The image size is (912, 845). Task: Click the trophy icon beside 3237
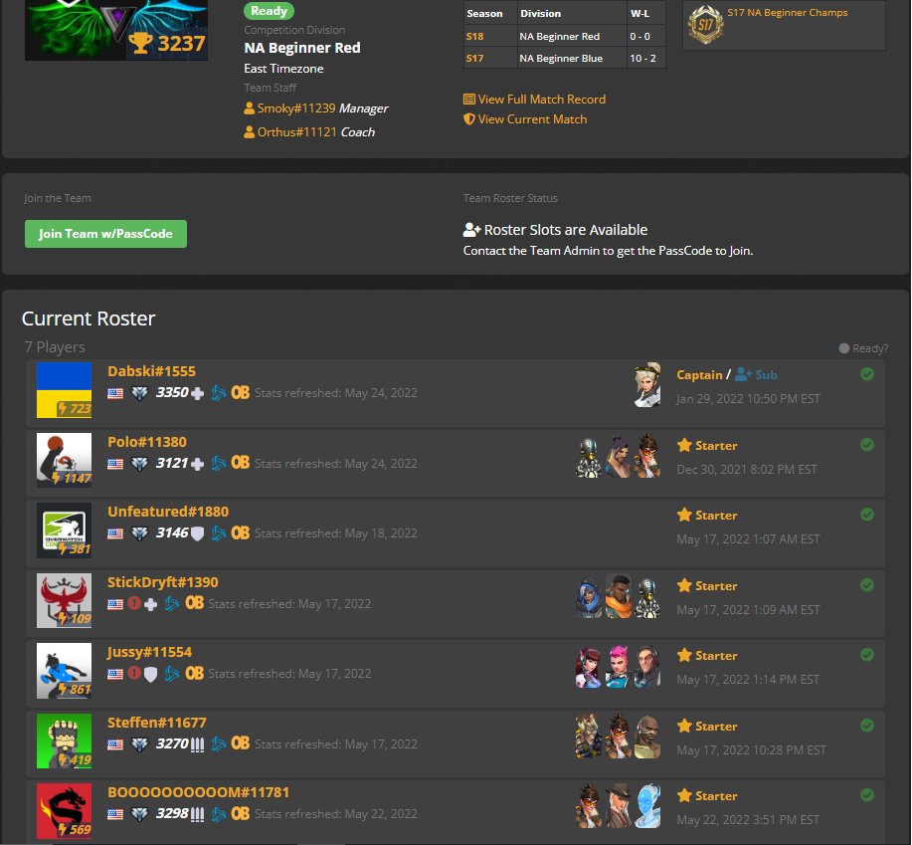click(x=140, y=43)
